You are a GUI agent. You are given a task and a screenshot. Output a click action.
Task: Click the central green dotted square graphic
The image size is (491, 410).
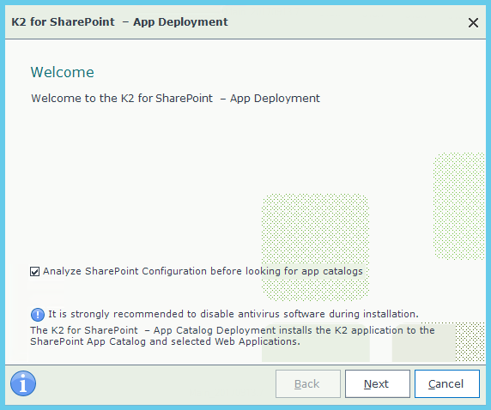315,247
